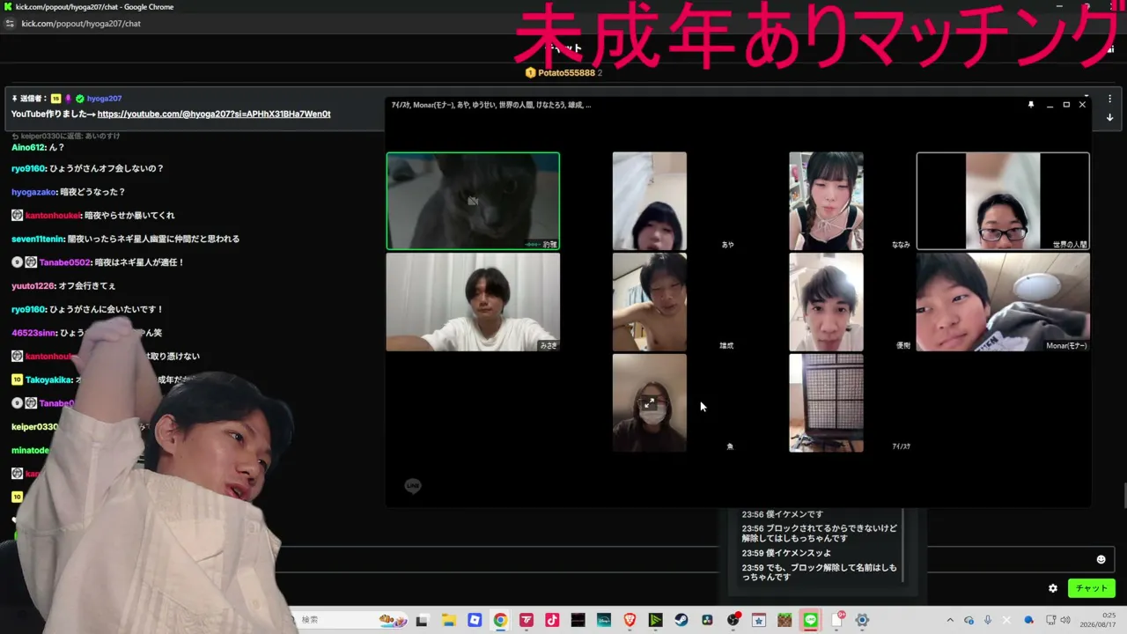Click the Potato555888 gifter name

pos(566,72)
